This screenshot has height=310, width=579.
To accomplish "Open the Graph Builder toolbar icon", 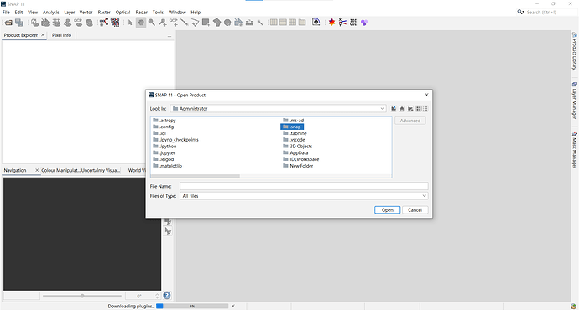I will (104, 23).
